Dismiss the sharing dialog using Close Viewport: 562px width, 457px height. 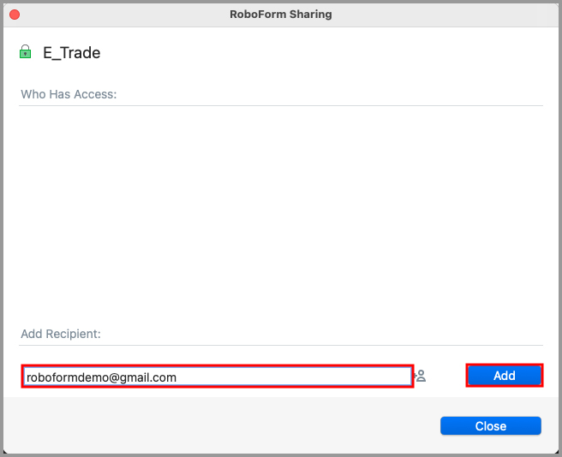491,426
